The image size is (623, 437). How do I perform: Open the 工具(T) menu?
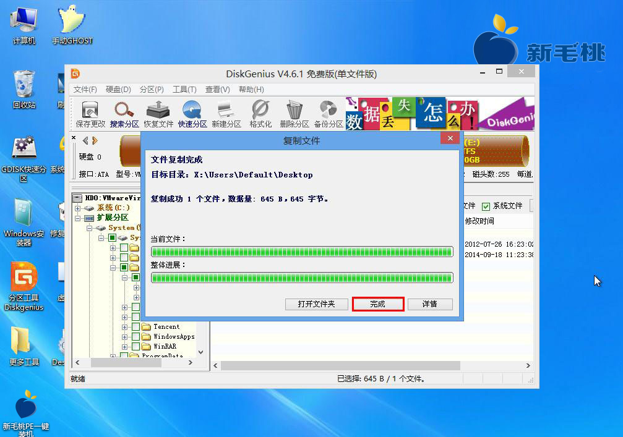coord(184,89)
